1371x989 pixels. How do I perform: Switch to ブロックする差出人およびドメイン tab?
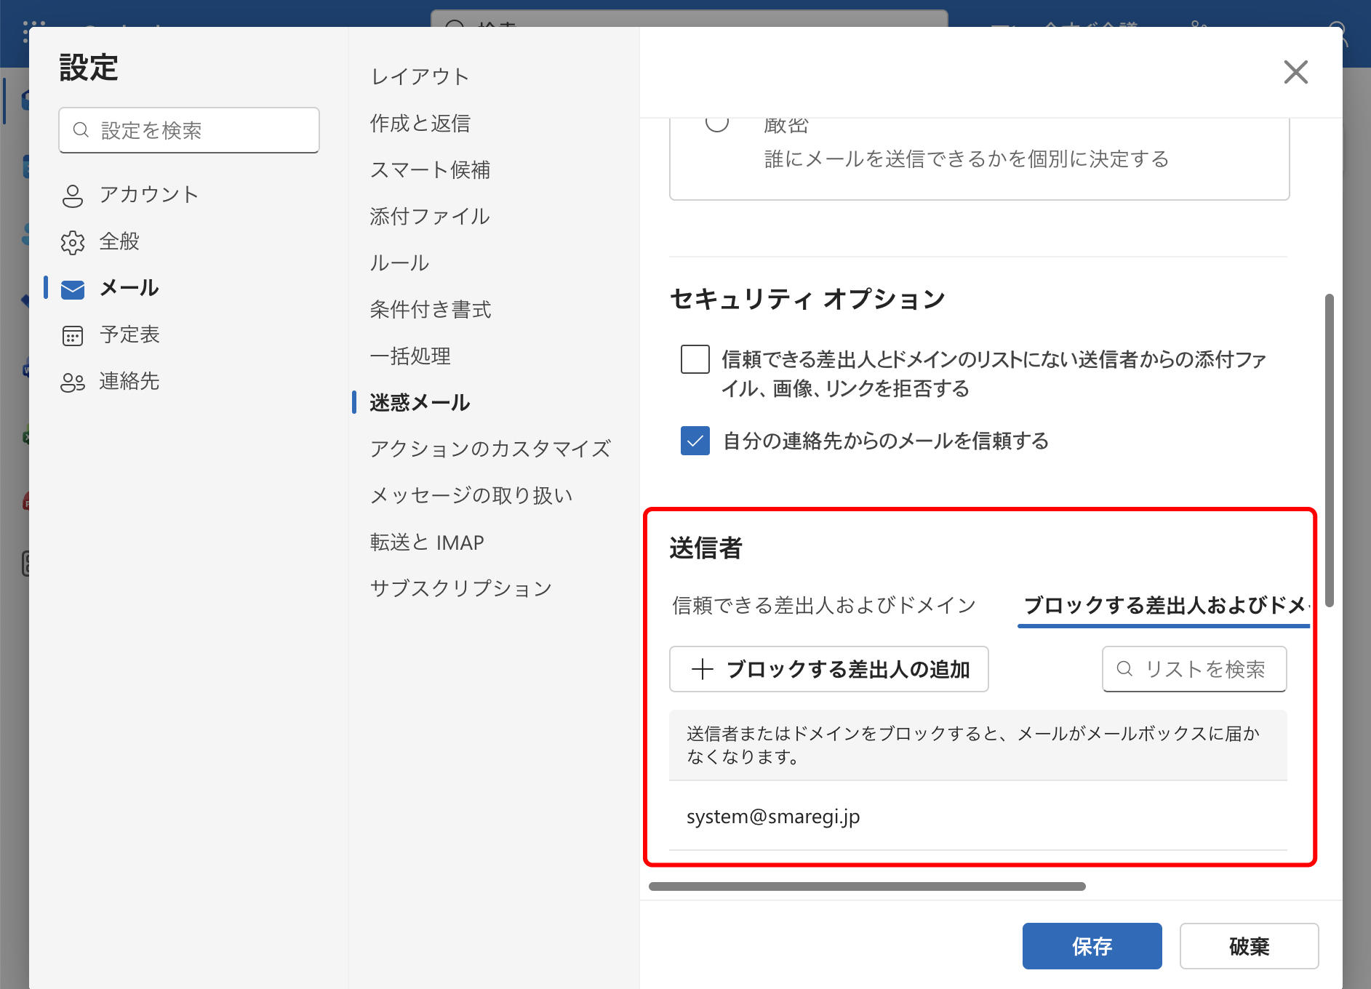[x=1164, y=605]
